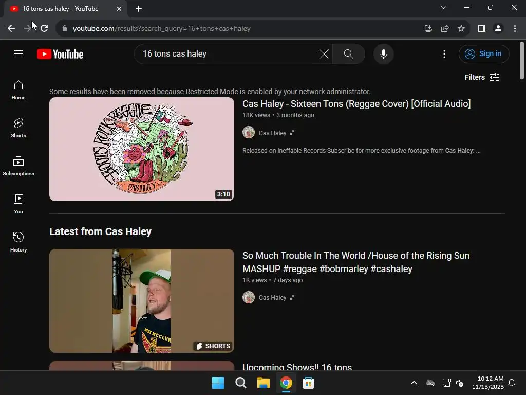Start voice search with the microphone
The height and width of the screenshot is (395, 526).
click(383, 53)
